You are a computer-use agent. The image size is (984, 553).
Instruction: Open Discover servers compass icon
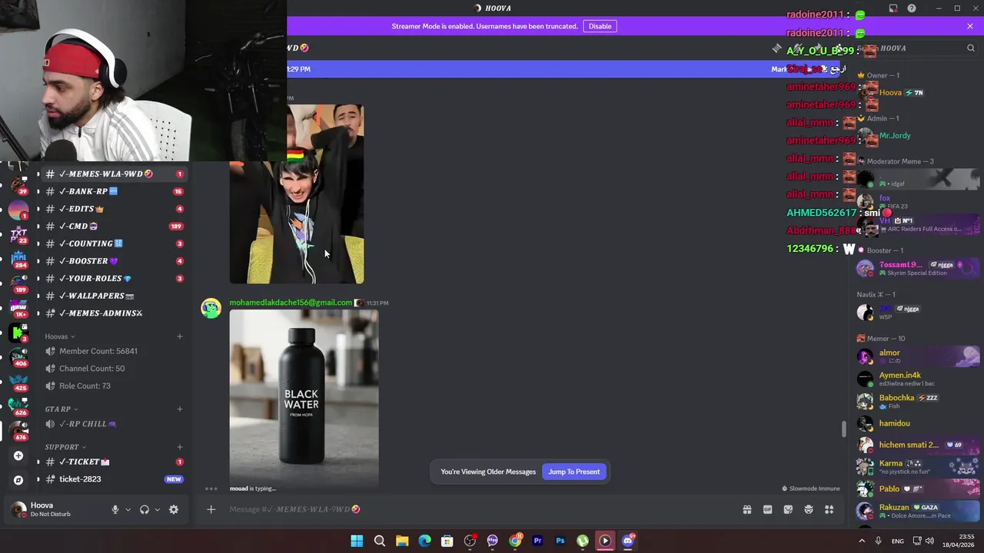tap(18, 480)
